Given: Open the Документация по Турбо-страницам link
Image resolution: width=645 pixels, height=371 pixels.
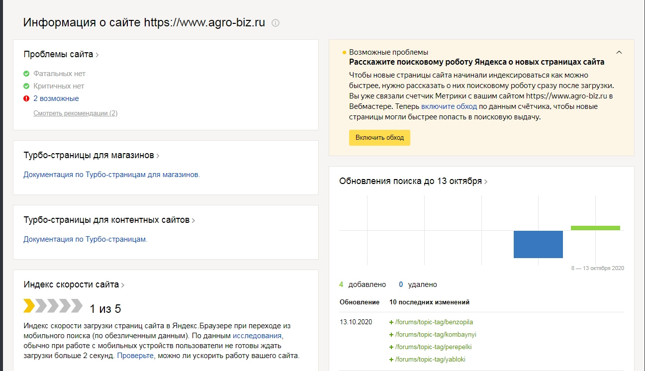Looking at the screenshot, I should tap(86, 239).
